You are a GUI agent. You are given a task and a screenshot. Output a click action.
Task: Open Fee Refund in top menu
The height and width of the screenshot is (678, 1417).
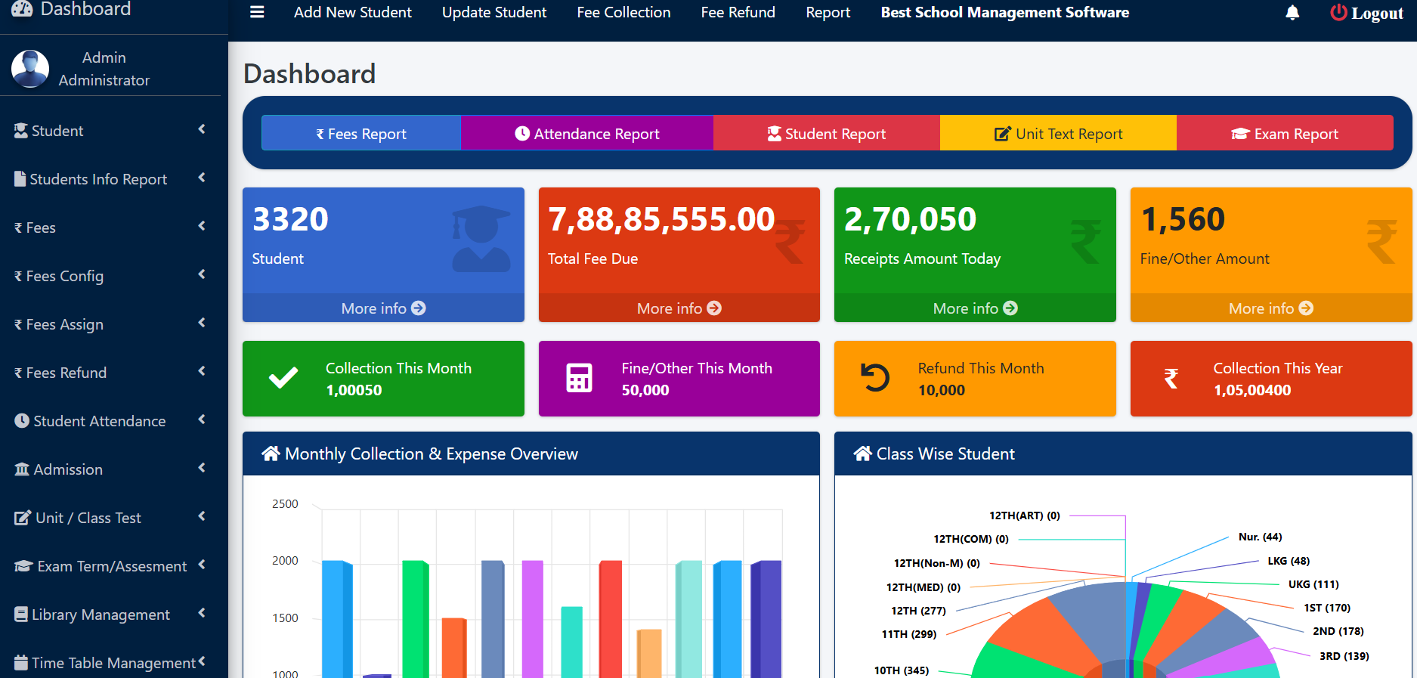[x=738, y=13]
